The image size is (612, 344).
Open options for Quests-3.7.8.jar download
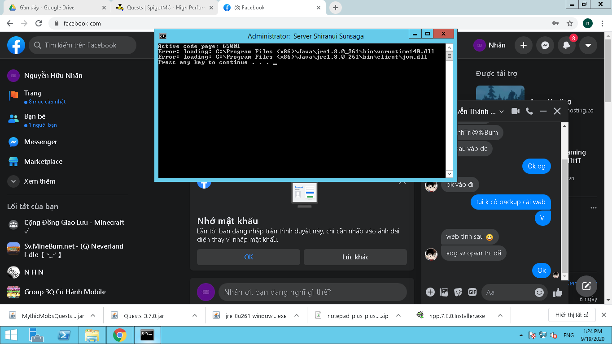pos(195,316)
